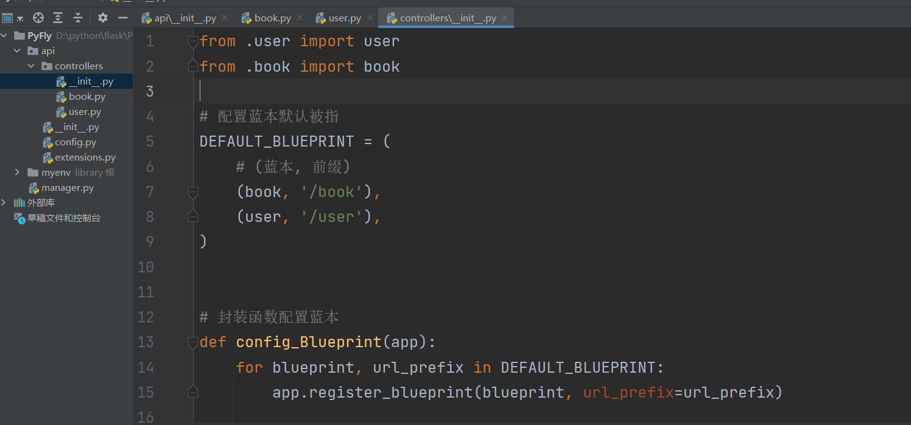This screenshot has width=911, height=425.
Task: Fold config_Blueprint function at line 13
Action: click(193, 342)
